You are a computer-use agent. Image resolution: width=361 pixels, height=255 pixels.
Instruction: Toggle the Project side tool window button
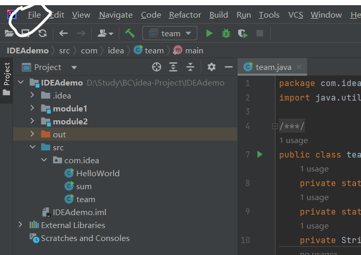tap(6, 79)
